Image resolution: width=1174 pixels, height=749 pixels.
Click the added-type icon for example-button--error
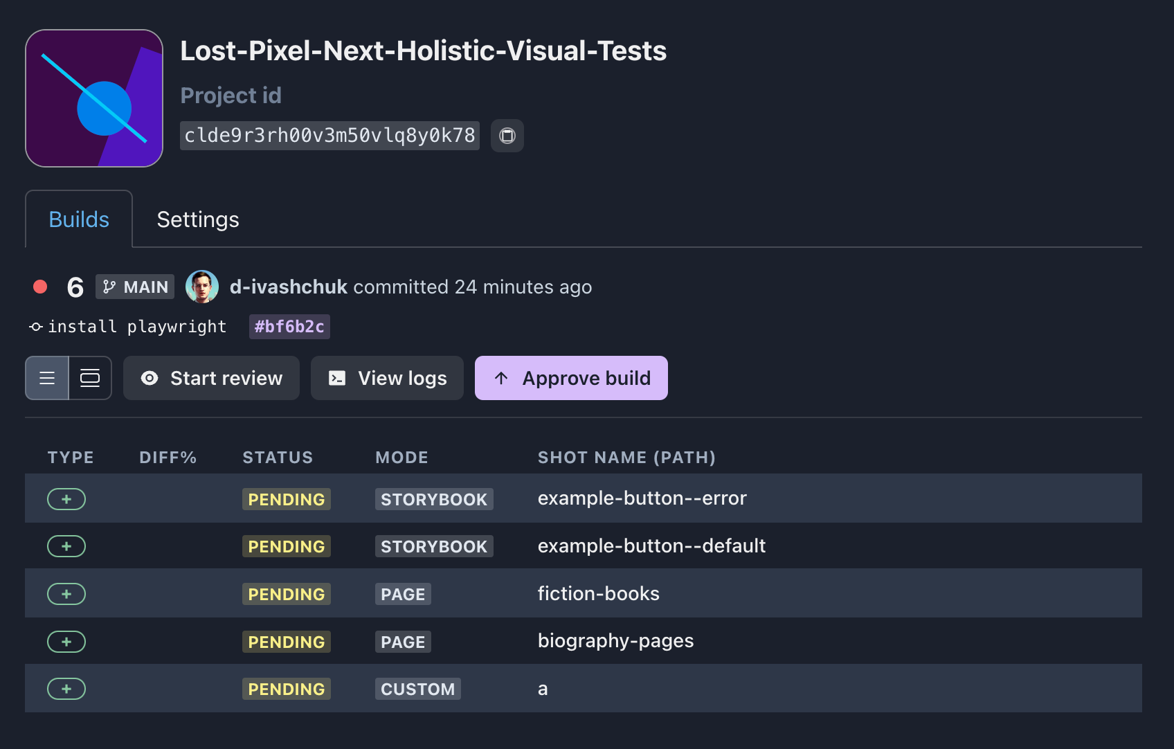tap(66, 499)
